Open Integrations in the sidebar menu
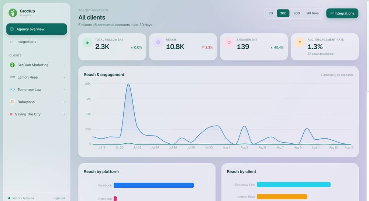The width and height of the screenshot is (369, 201). coord(37,42)
